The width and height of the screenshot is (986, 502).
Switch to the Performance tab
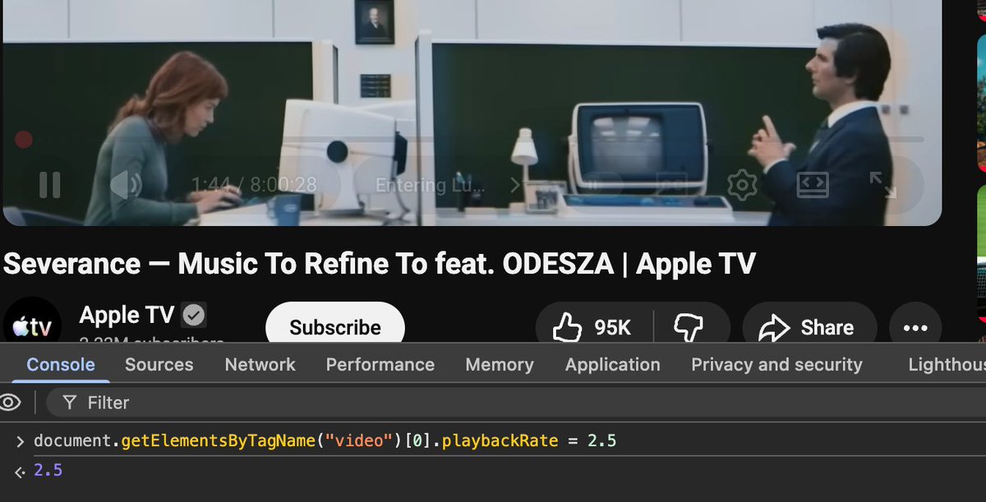click(380, 365)
